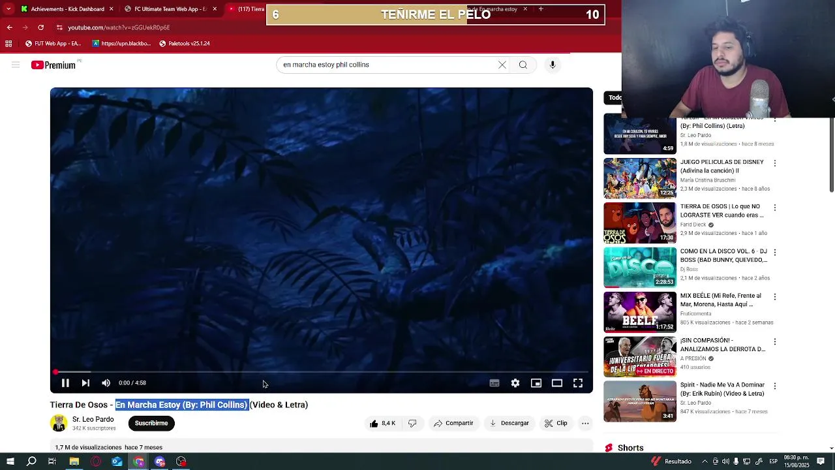This screenshot has width=835, height=470.
Task: Switch to FC Ultimate Team Web App tab
Action: pyautogui.click(x=170, y=9)
